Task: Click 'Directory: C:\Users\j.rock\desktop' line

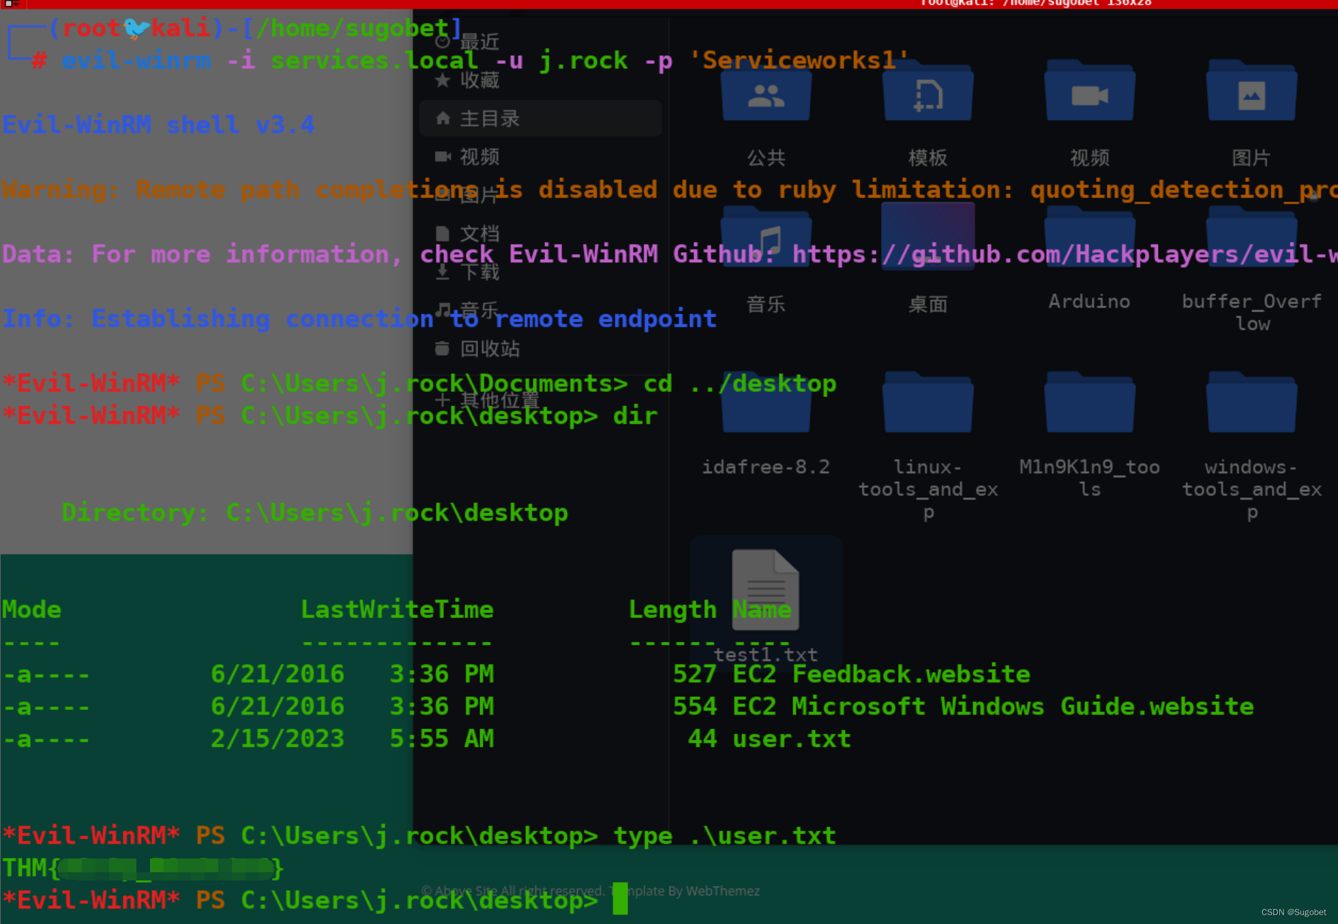Action: [314, 512]
